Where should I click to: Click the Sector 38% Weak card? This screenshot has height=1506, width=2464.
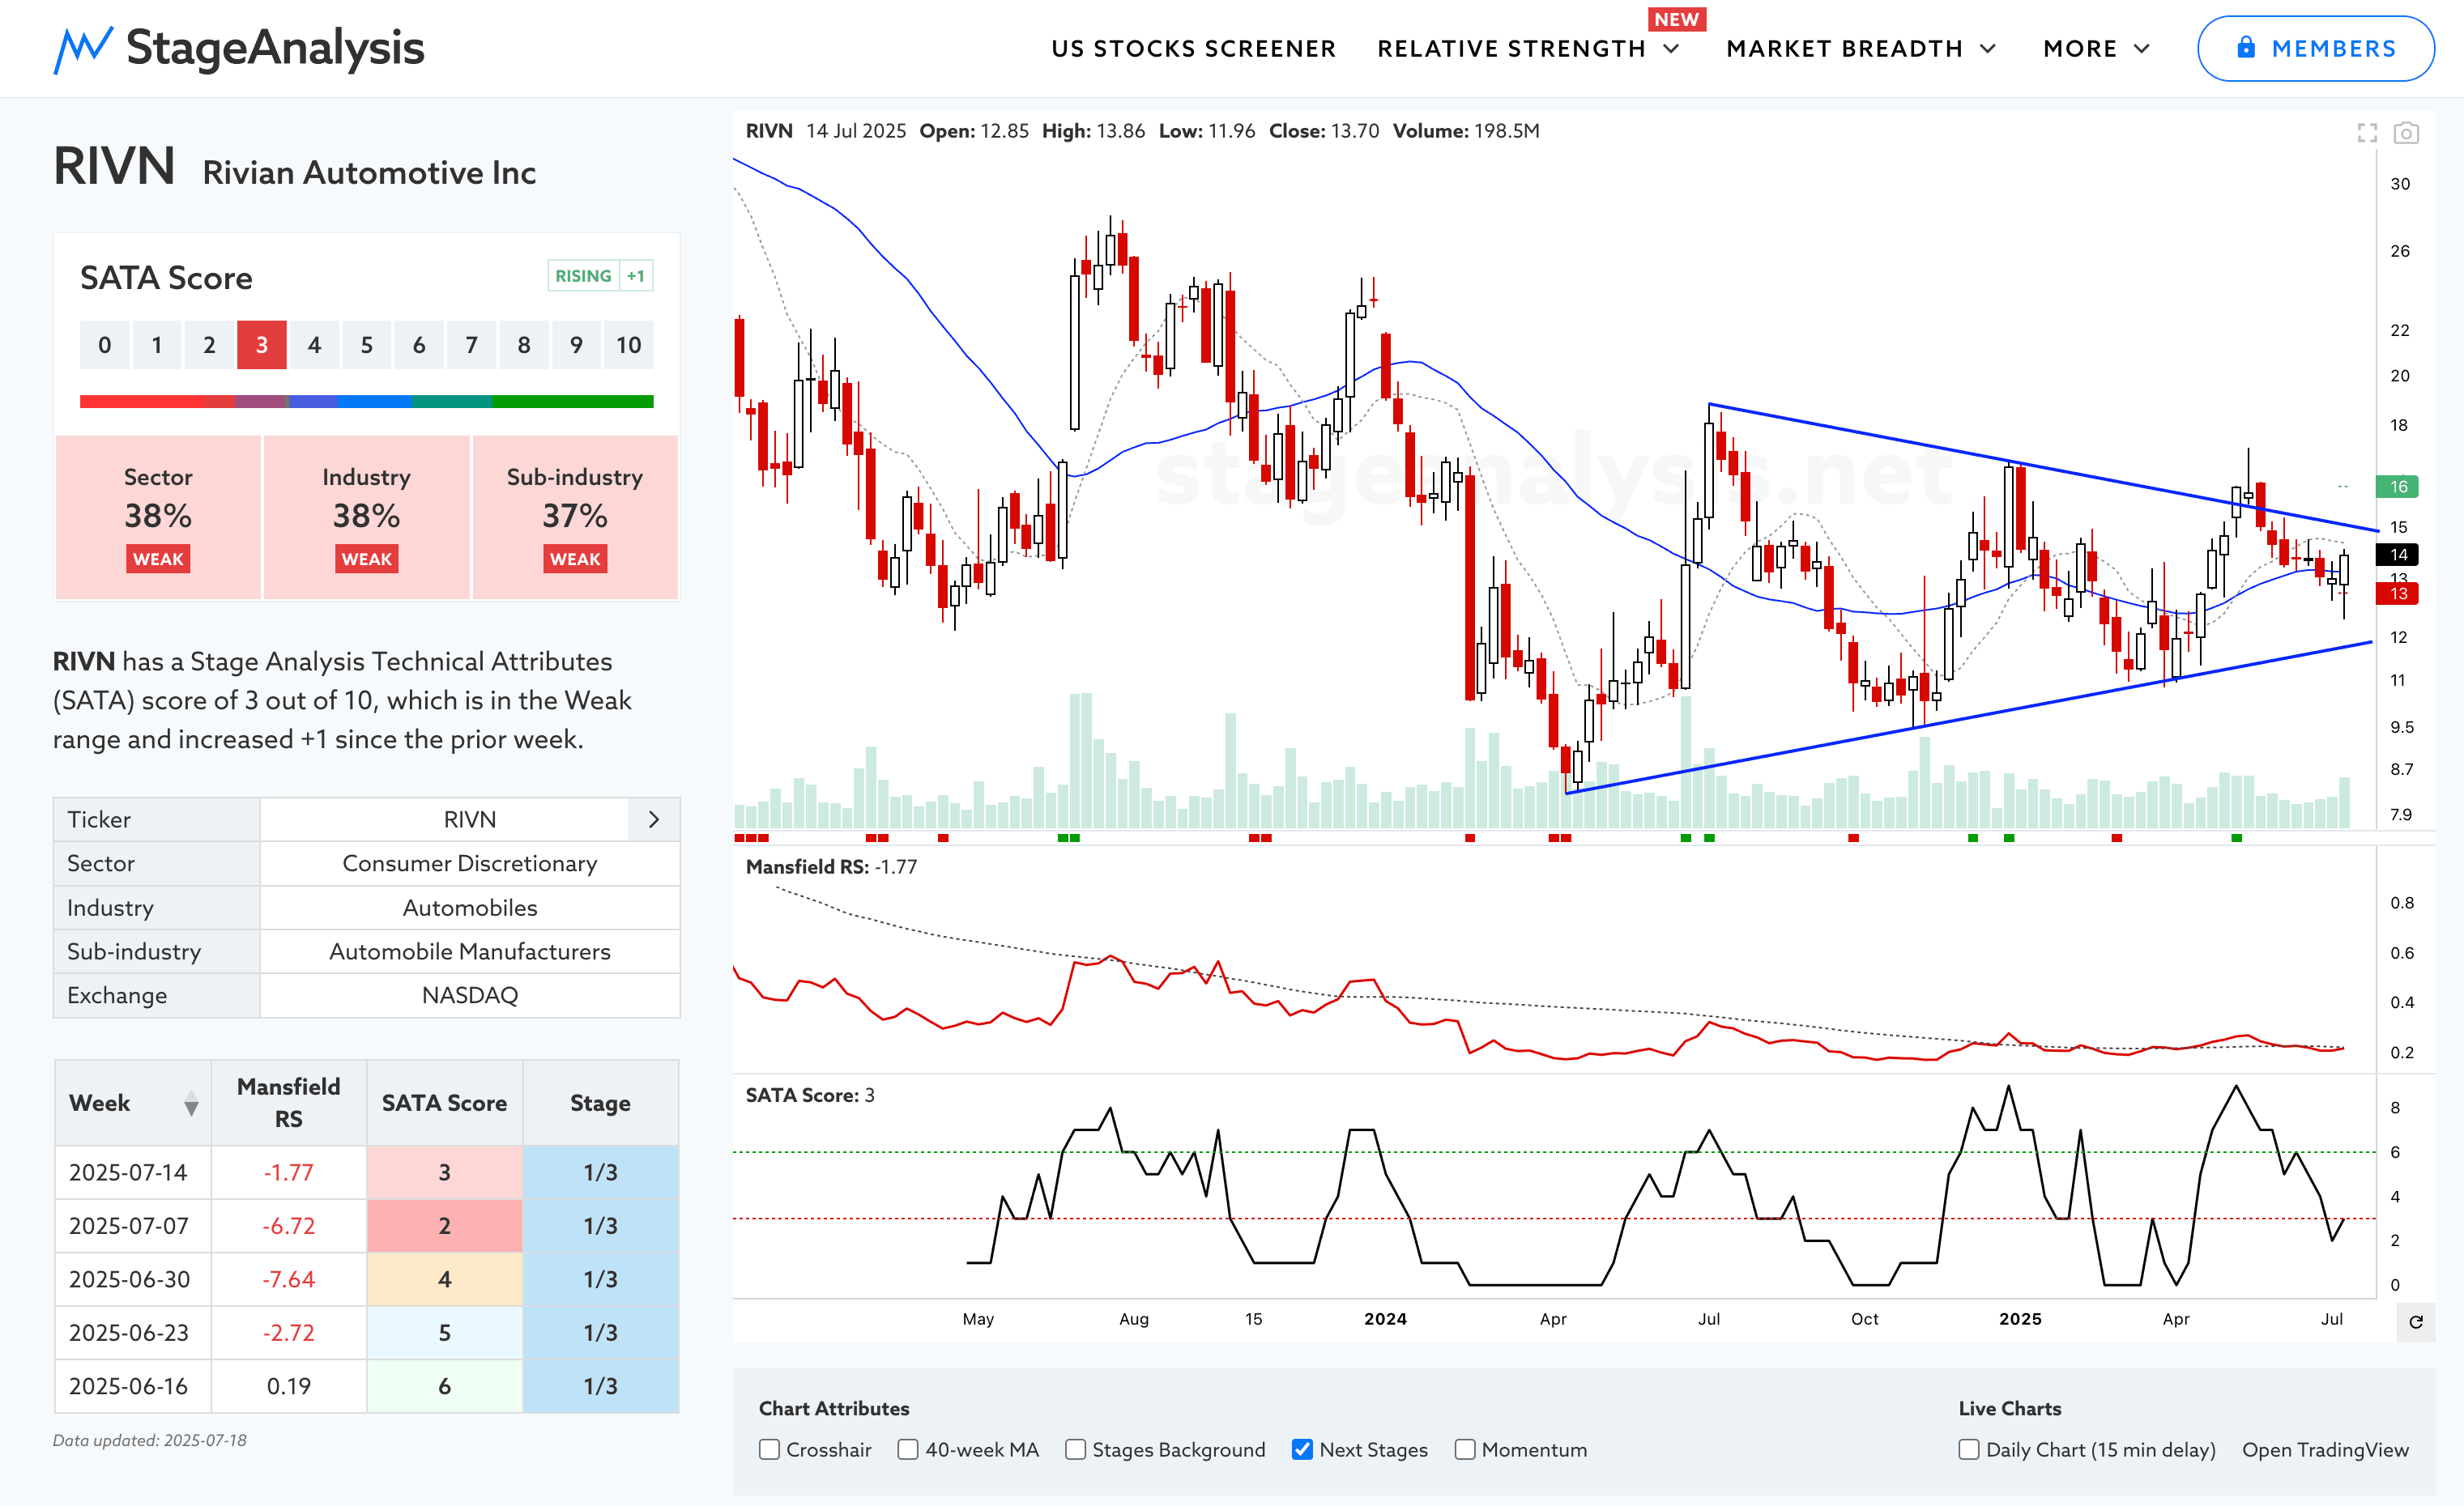coord(158,517)
